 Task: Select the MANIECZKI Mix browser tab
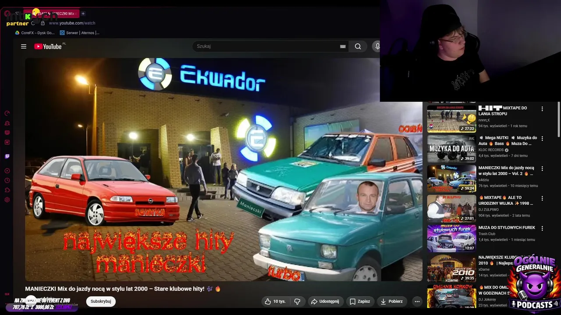coord(51,14)
